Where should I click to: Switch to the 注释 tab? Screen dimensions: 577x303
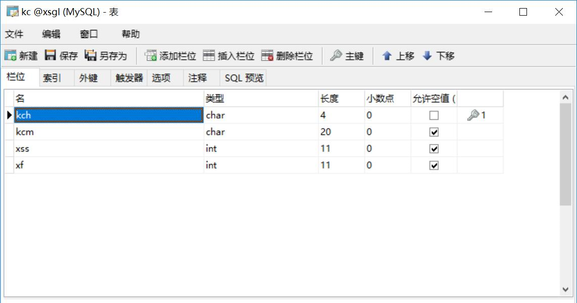coord(202,78)
